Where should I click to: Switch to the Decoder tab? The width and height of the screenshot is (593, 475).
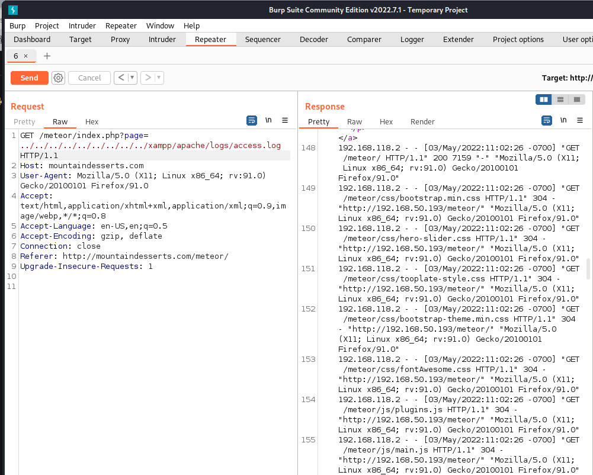click(314, 39)
